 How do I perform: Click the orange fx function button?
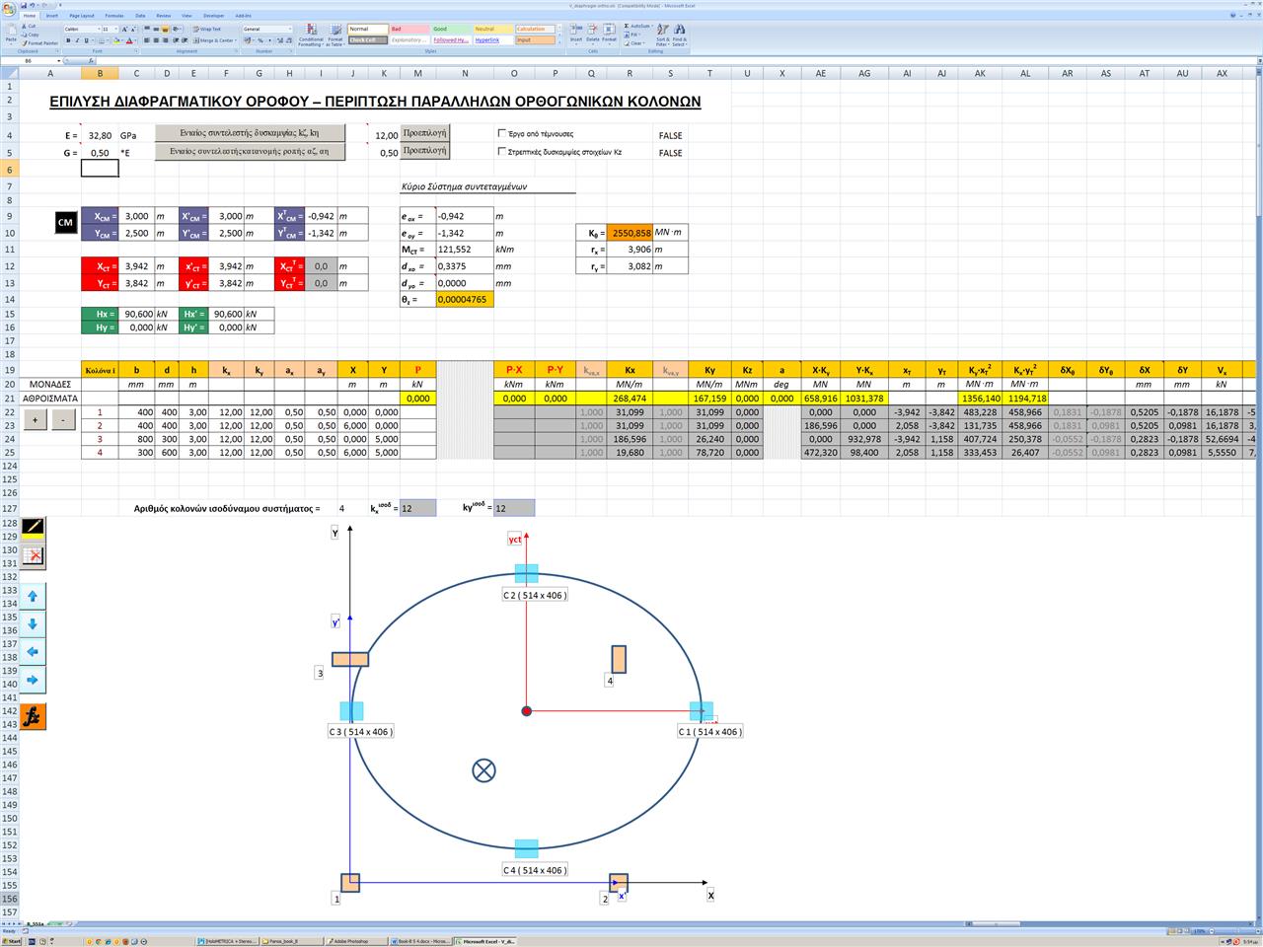33,717
